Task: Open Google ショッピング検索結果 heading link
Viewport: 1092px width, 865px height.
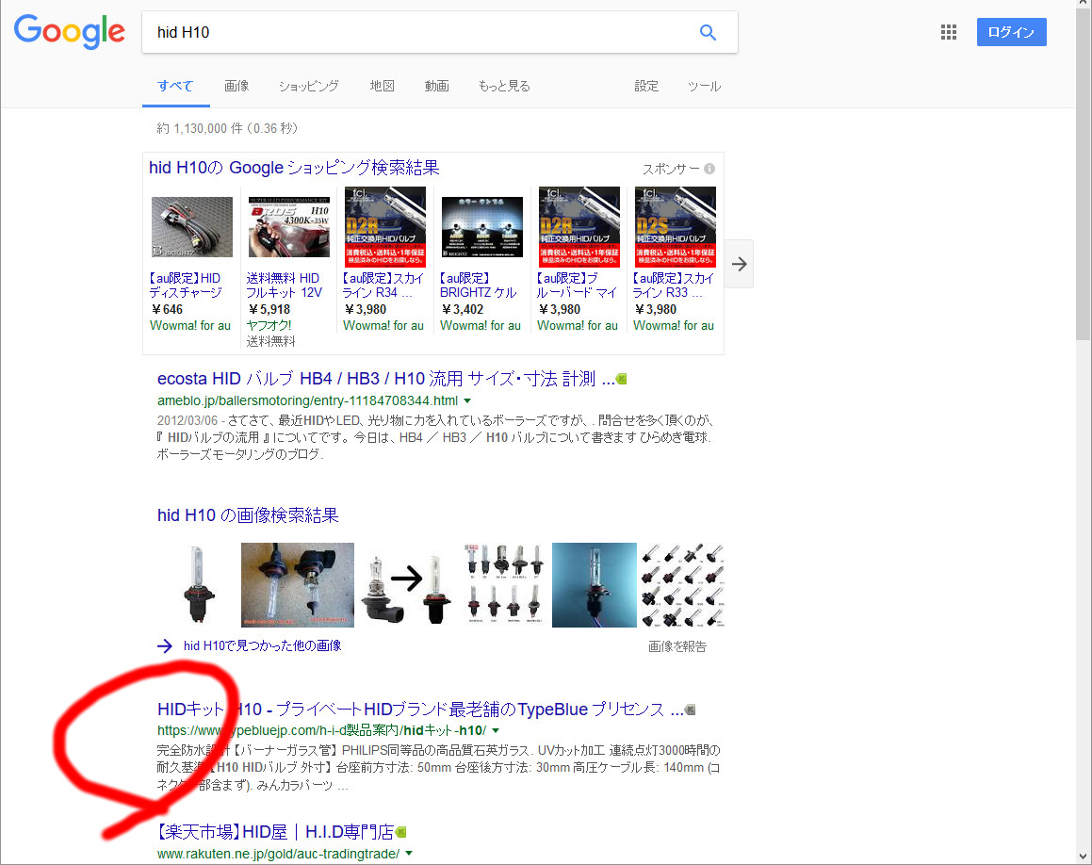Action: point(294,168)
